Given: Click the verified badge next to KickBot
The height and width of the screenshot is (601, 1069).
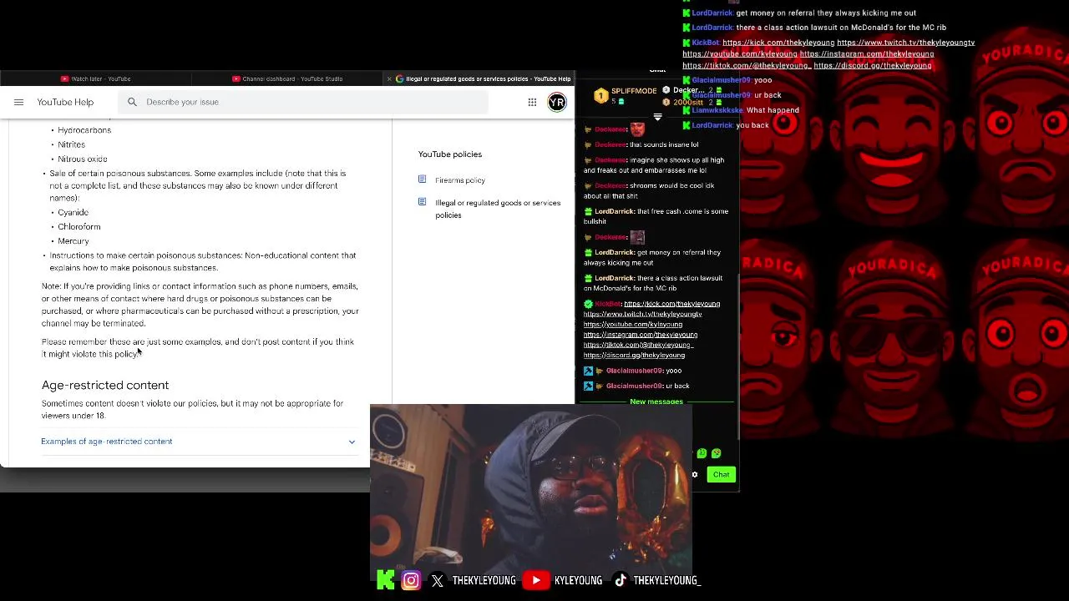Looking at the screenshot, I should coord(588,304).
